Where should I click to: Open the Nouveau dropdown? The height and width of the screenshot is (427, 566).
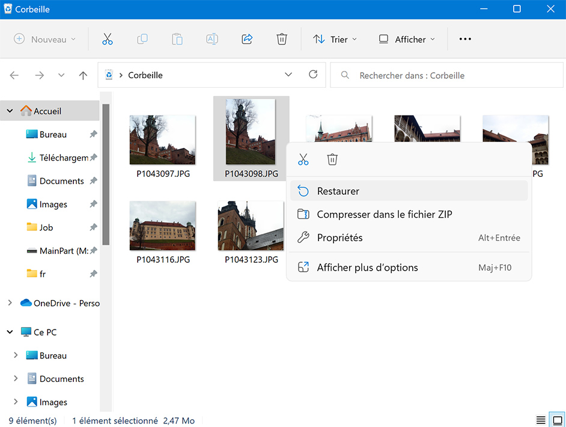(44, 39)
